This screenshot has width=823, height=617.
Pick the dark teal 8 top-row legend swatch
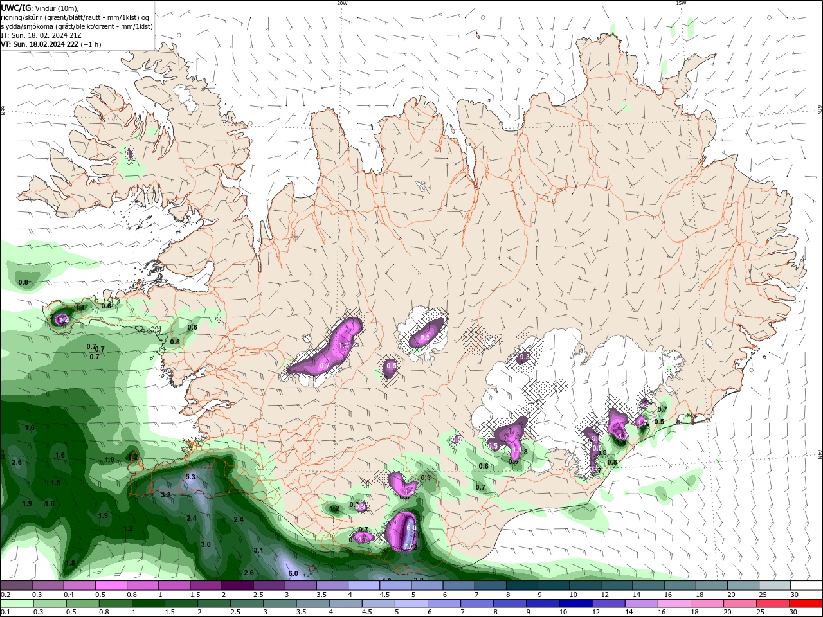point(522,586)
